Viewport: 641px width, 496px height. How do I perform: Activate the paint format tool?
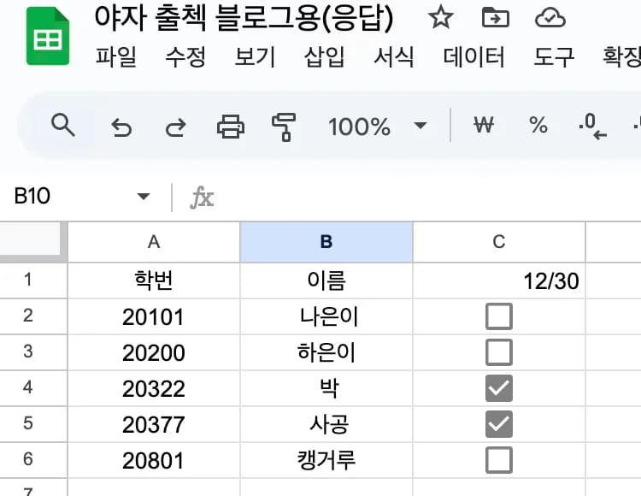pos(283,127)
